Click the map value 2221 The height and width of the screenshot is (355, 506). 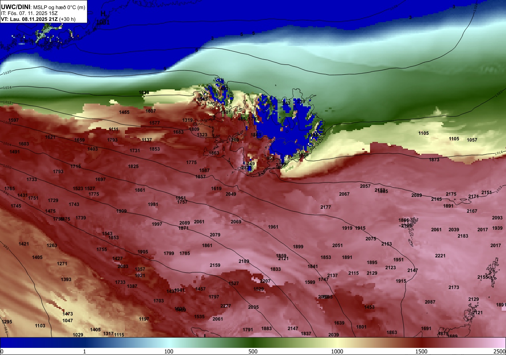tap(440, 256)
